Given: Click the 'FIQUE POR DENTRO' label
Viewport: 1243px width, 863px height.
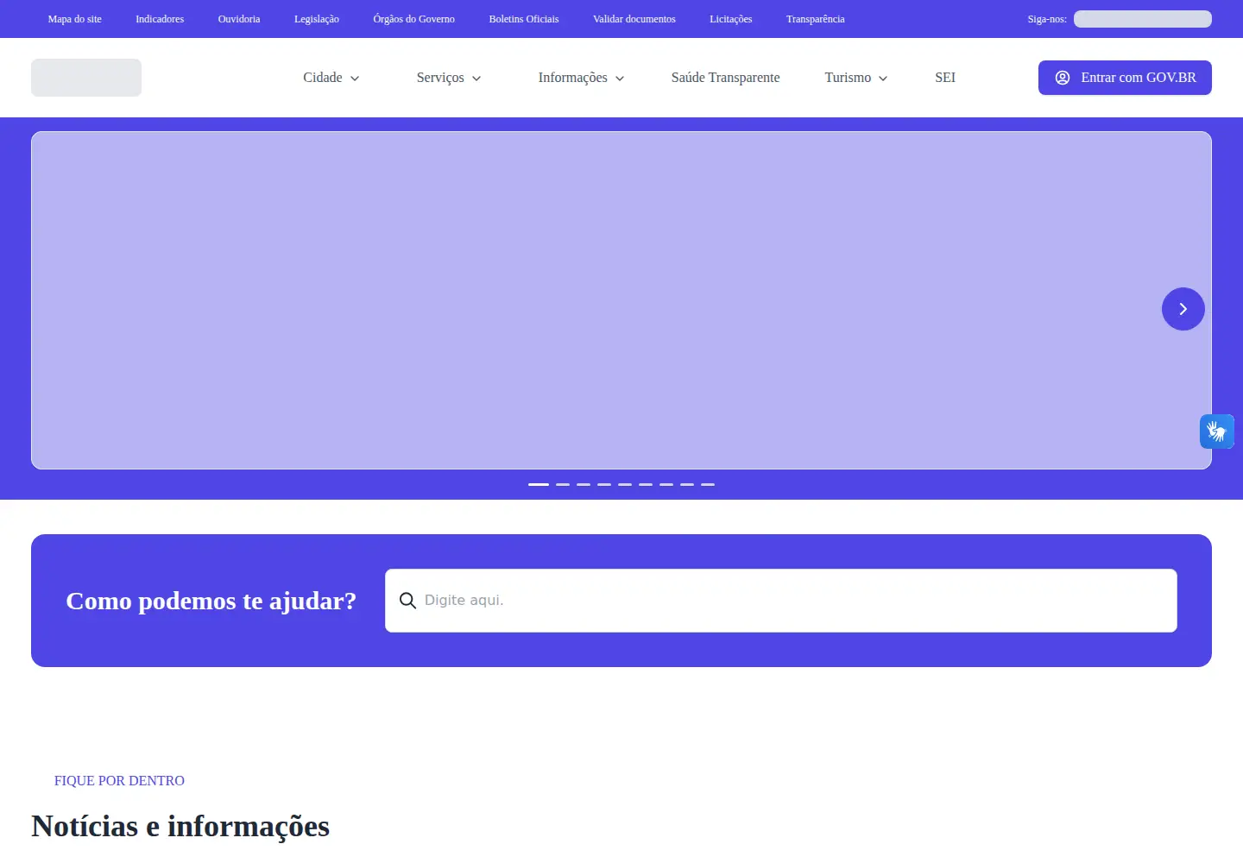Looking at the screenshot, I should [119, 780].
